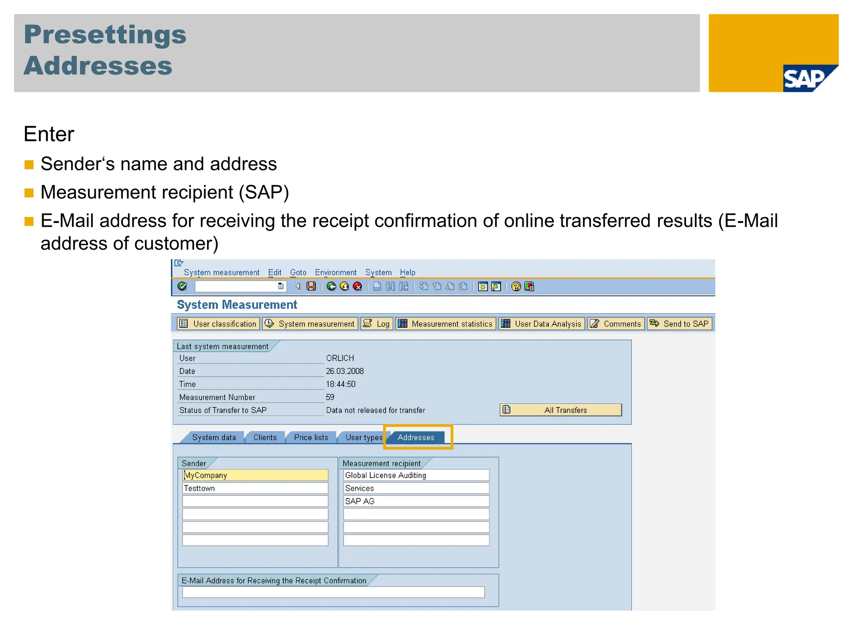853x639 pixels.
Task: Click the yellow Exit up-arrow icon
Action: (x=344, y=286)
